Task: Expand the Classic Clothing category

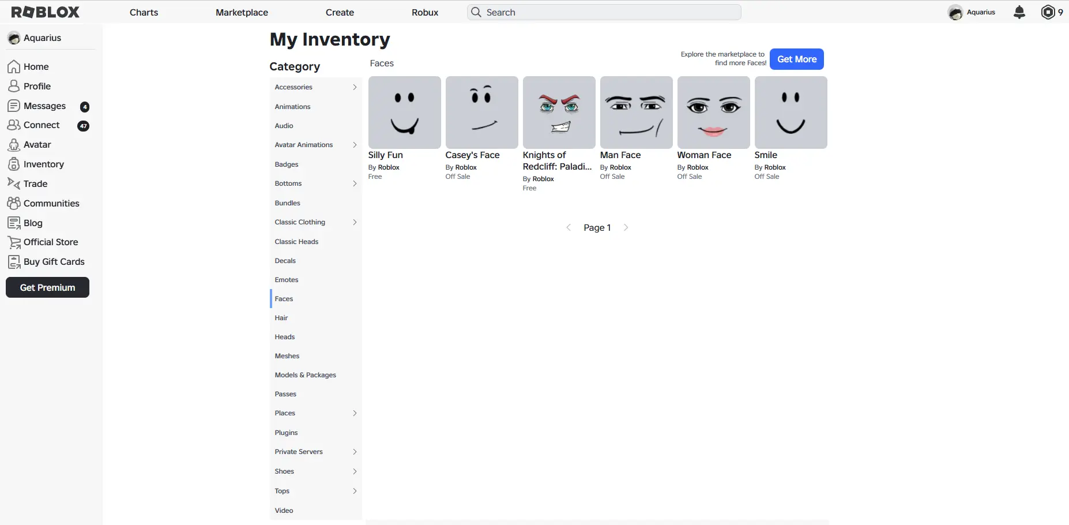Action: click(355, 222)
